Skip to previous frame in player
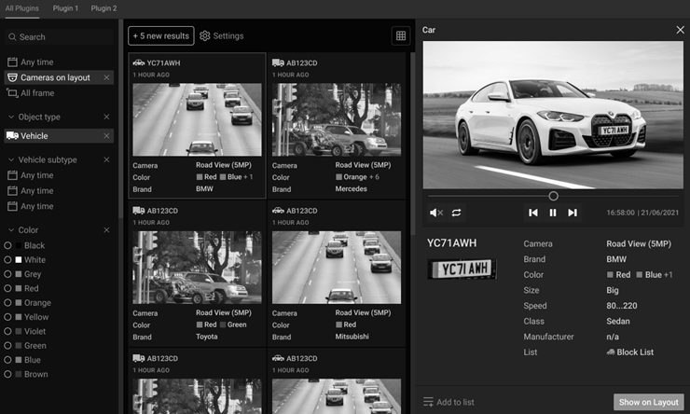Viewport: 690px width, 414px height. click(x=533, y=213)
